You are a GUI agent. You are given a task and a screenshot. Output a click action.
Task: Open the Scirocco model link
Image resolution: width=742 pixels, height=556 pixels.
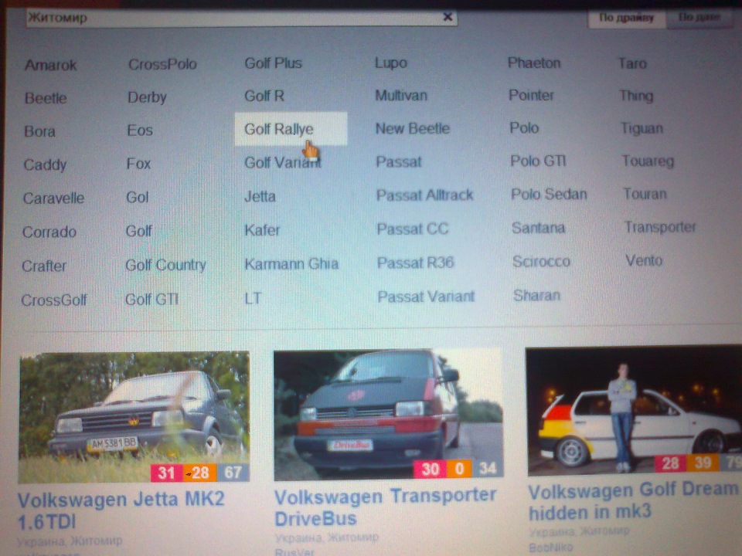coord(541,261)
